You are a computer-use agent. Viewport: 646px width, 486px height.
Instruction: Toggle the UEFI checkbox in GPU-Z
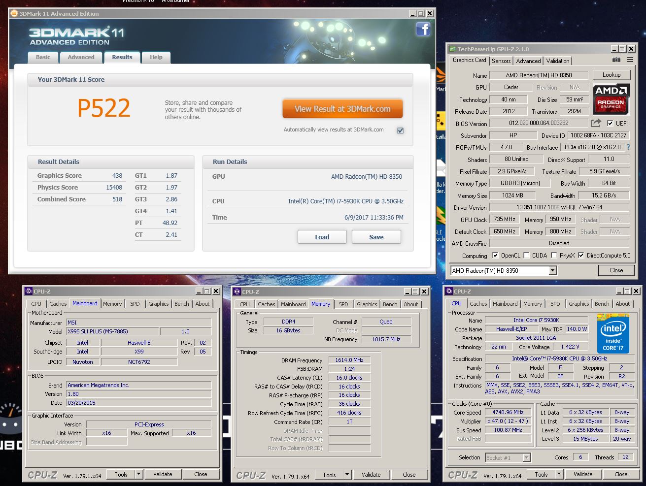610,123
